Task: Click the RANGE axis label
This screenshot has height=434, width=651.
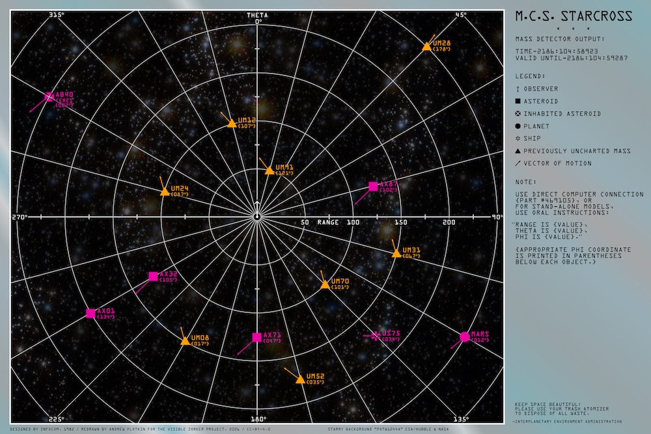Action: click(x=328, y=223)
